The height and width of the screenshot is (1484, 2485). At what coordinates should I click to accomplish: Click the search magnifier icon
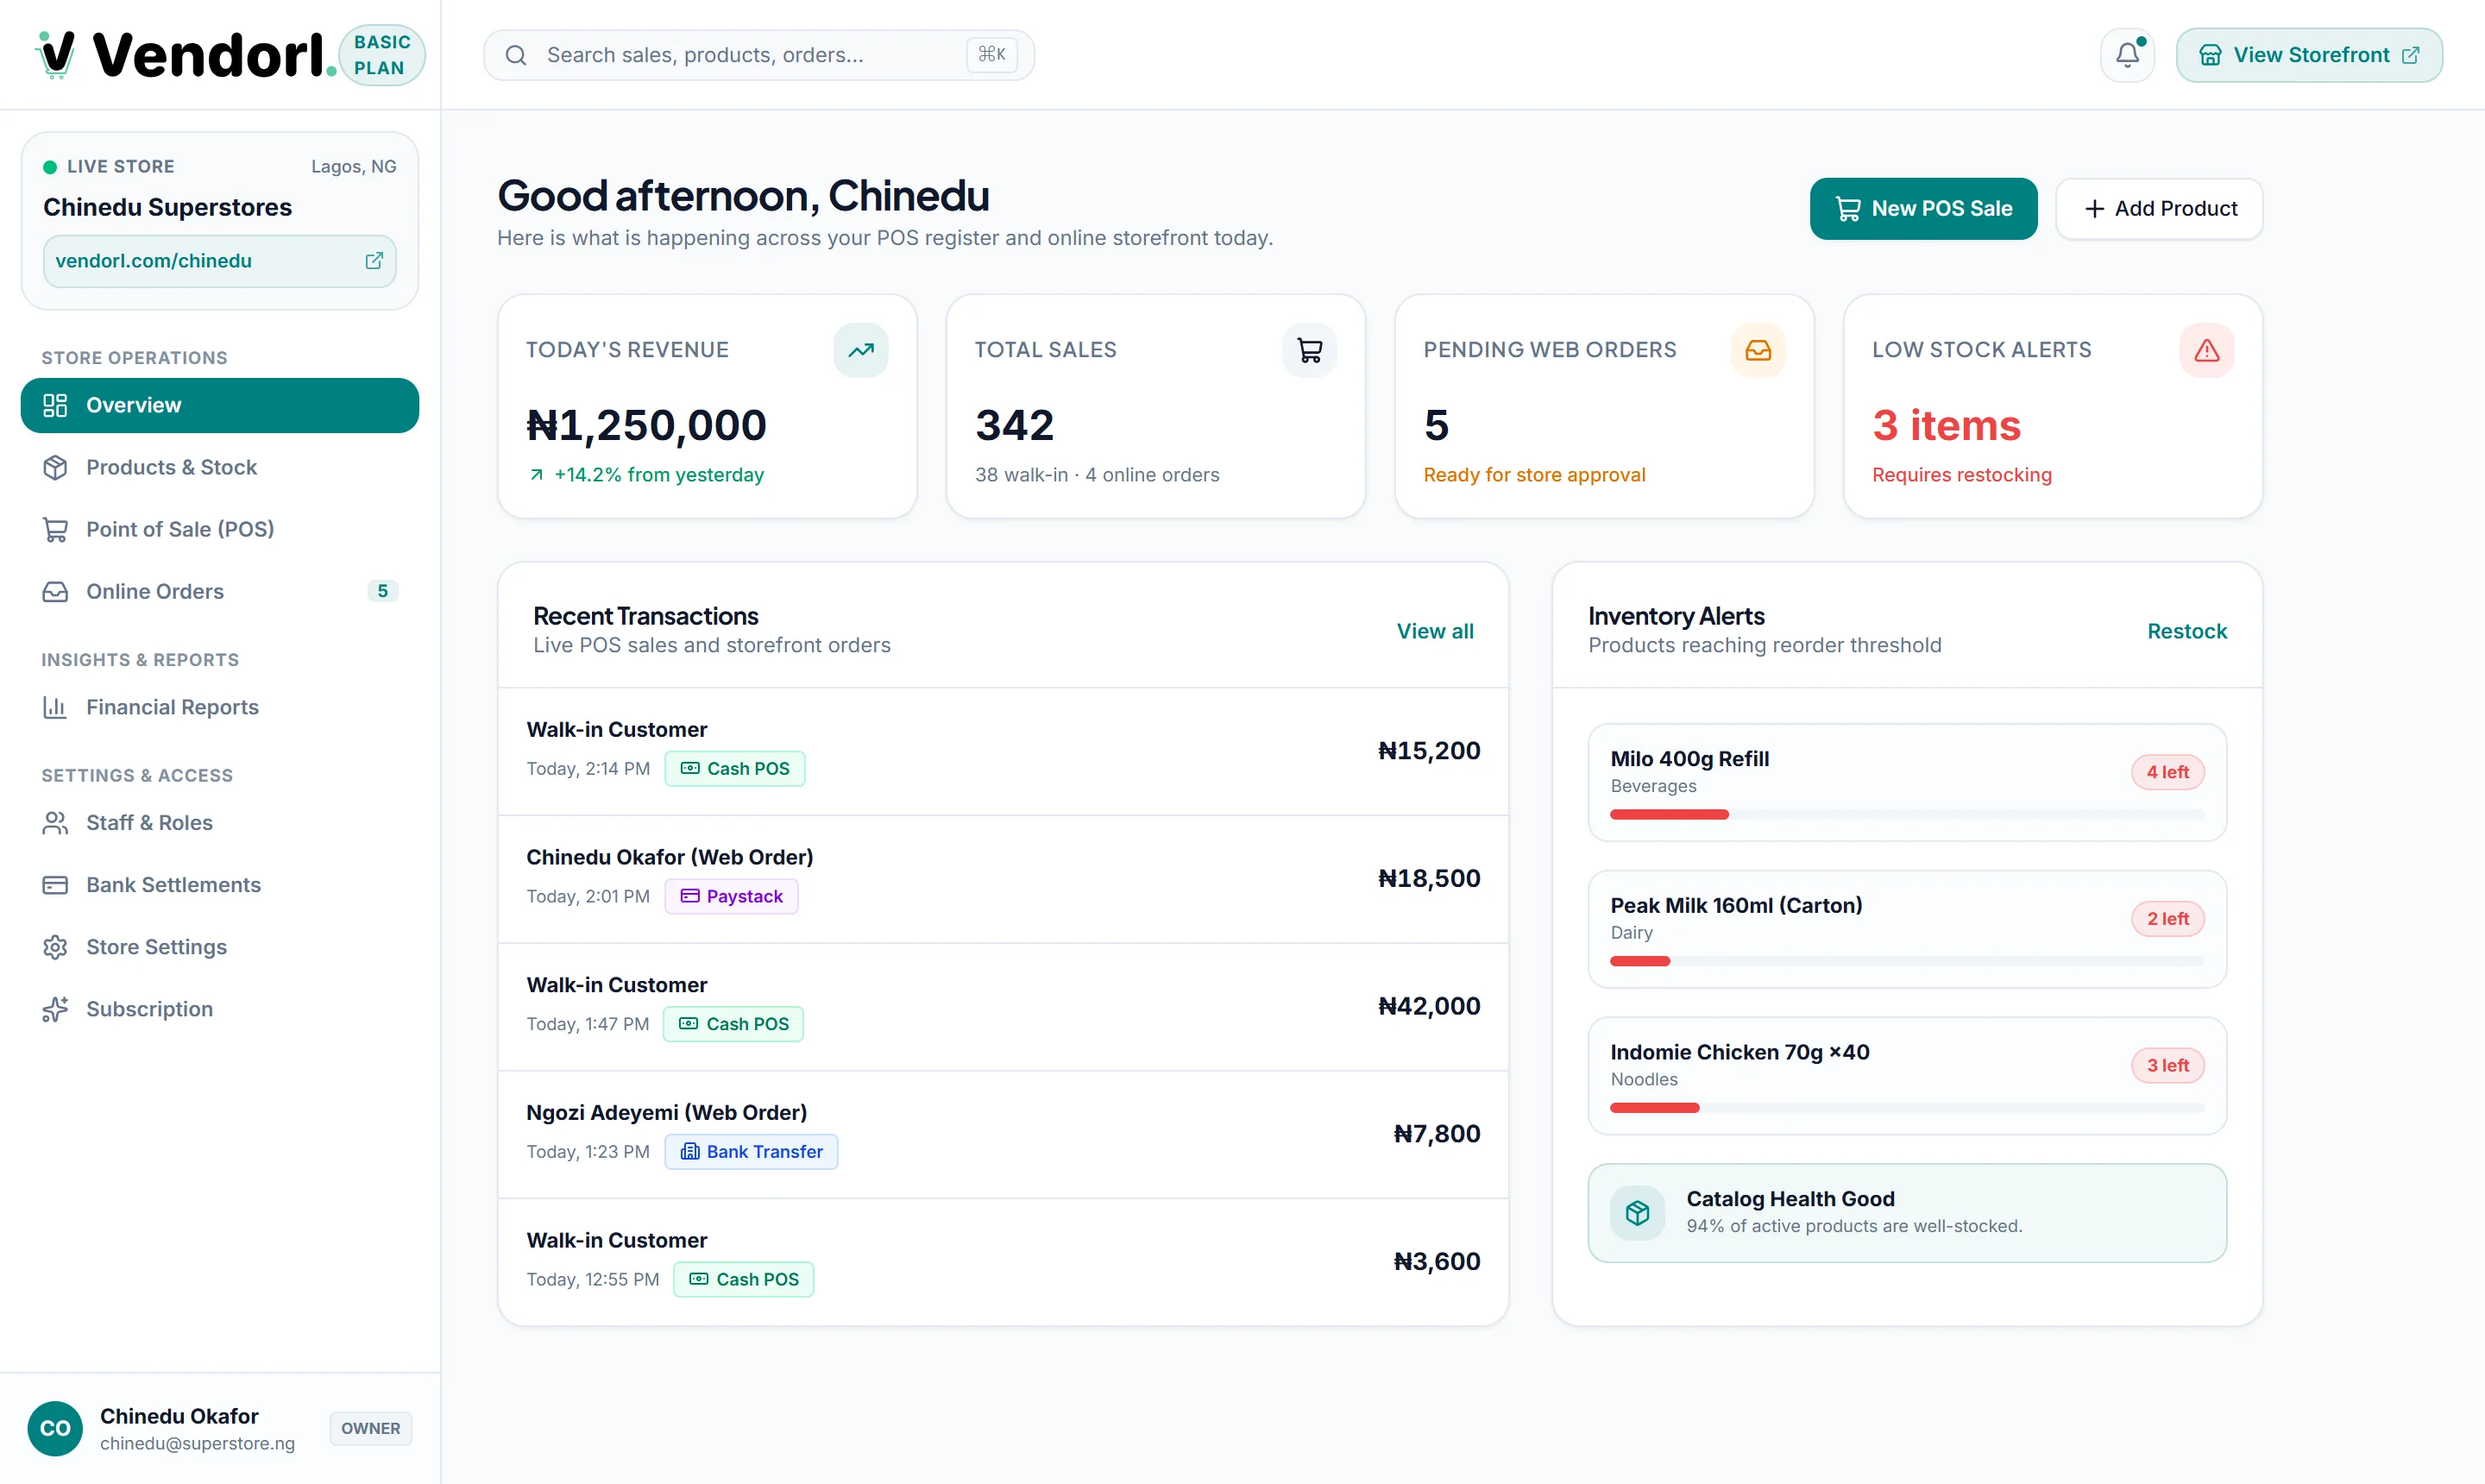[x=516, y=55]
